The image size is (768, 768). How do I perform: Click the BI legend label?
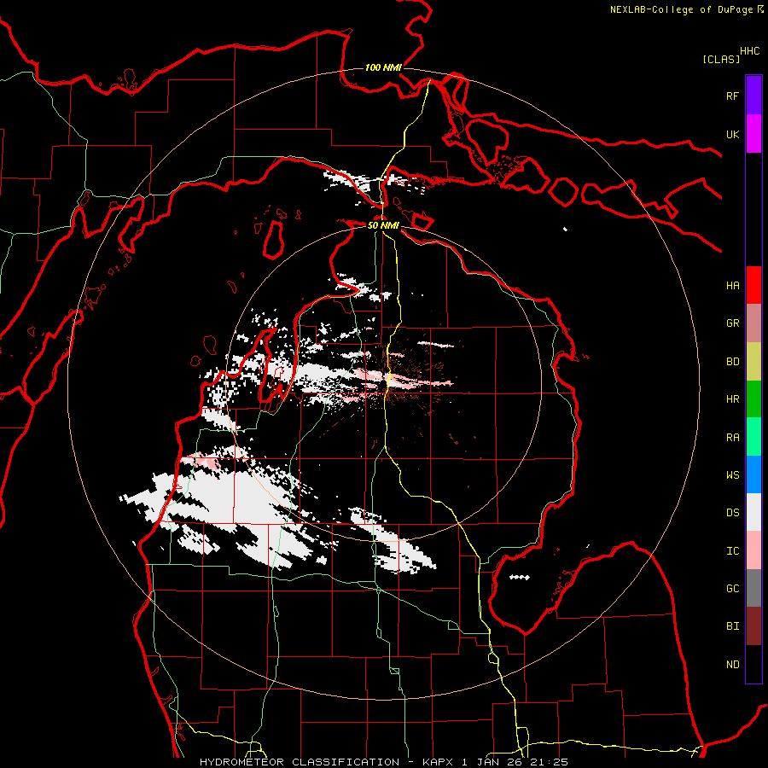tap(732, 626)
